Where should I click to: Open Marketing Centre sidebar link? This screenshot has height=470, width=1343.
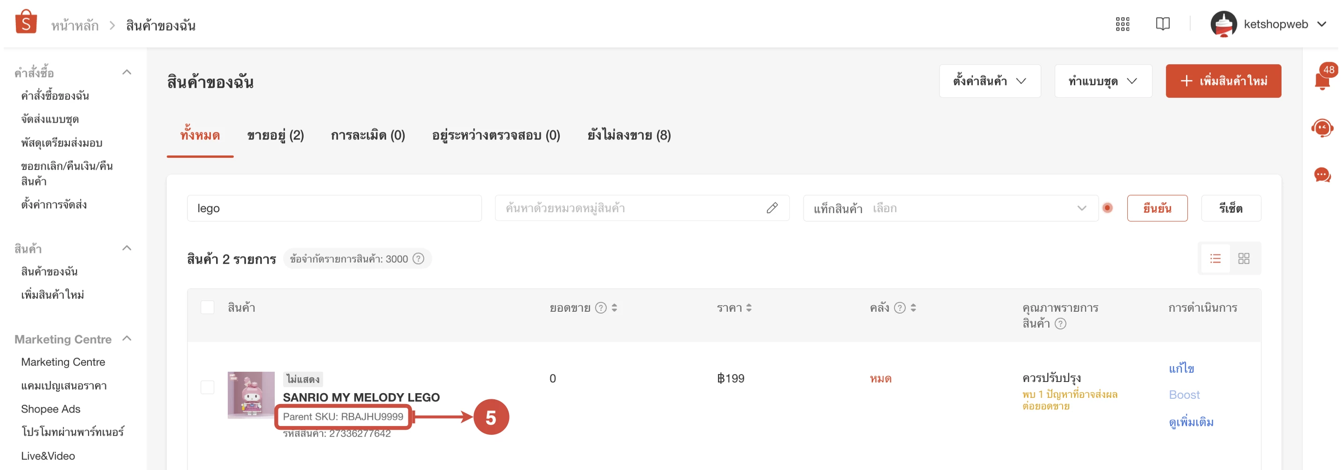pyautogui.click(x=63, y=362)
